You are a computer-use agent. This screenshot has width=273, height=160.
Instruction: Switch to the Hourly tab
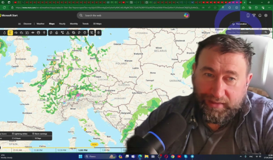point(62,24)
